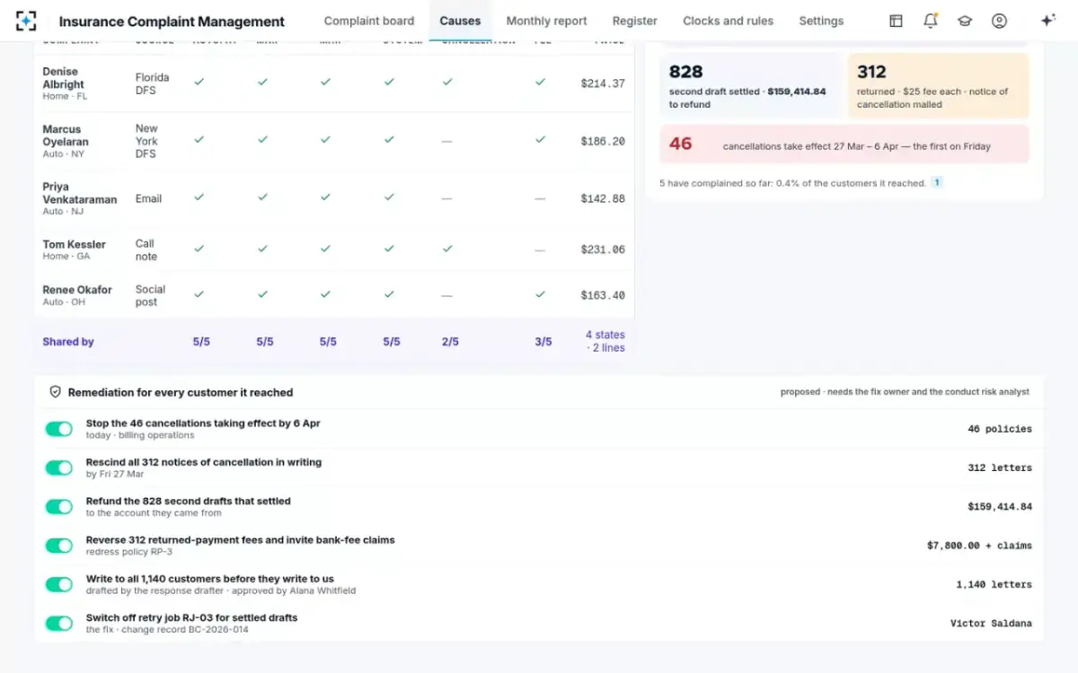The width and height of the screenshot is (1078, 673).
Task: Toggle Refund the 828 second drafts action
Action: pos(59,507)
